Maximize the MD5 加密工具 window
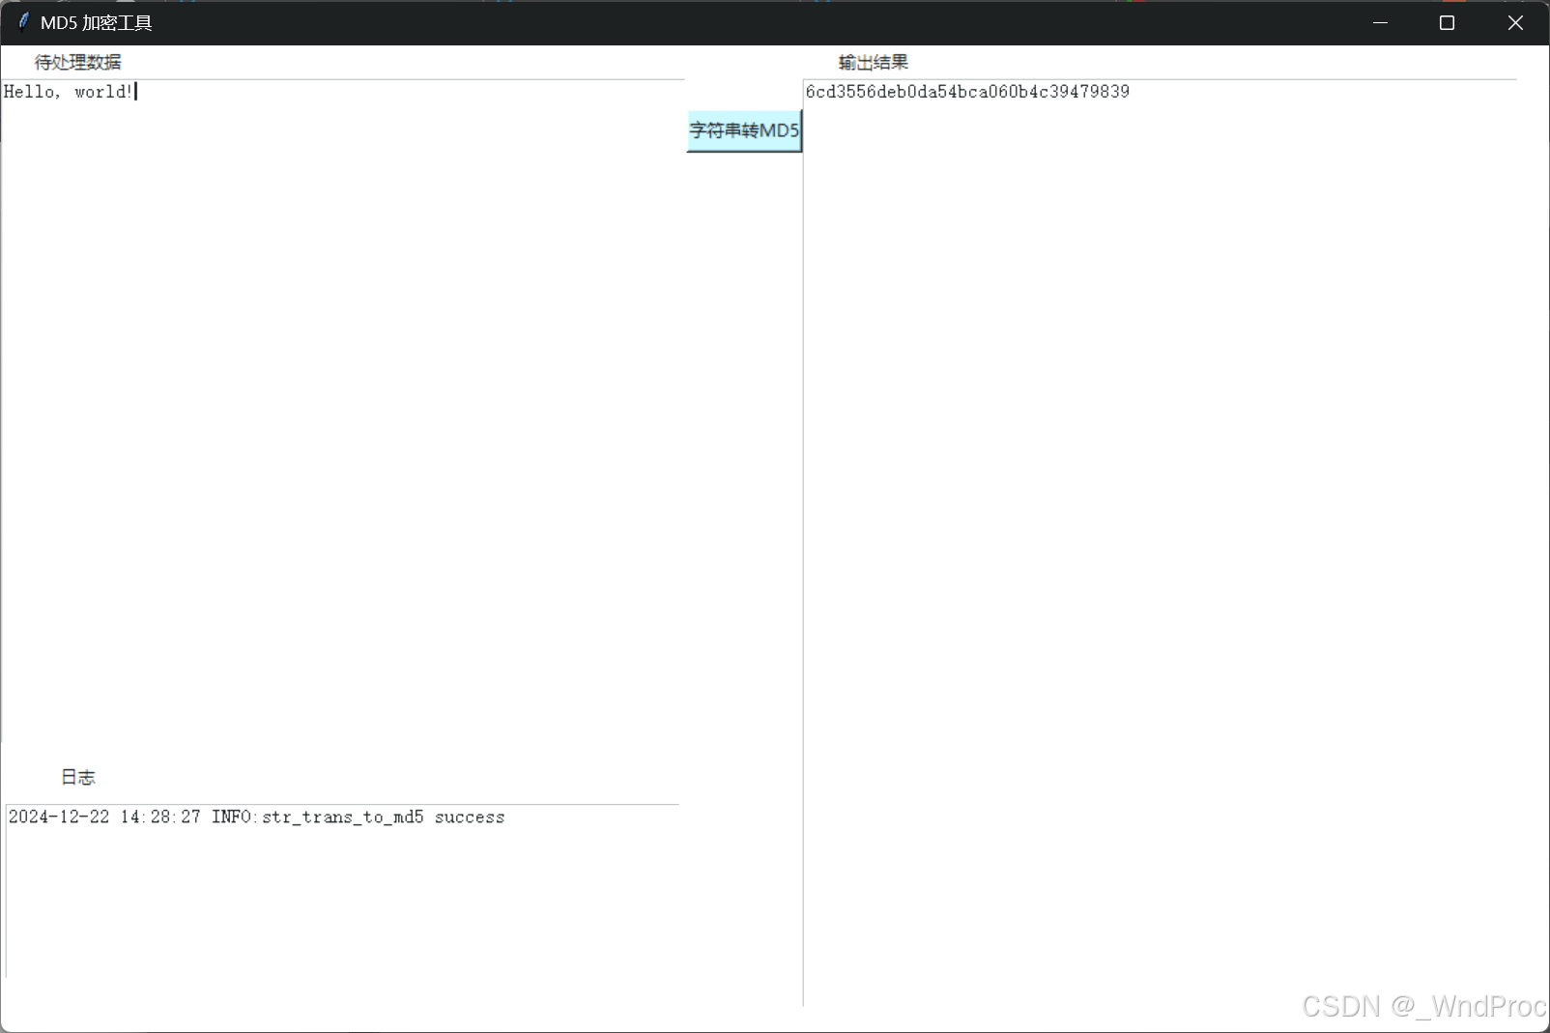Viewport: 1550px width, 1033px height. [1447, 22]
